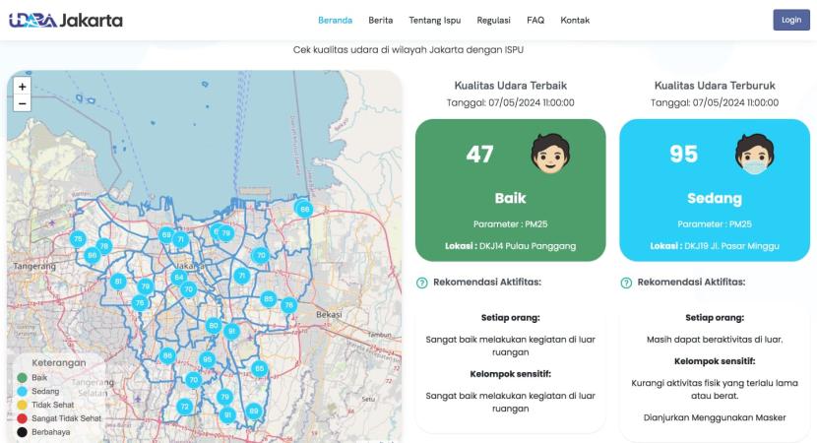Click the question mark icon under the Sedang card
Viewport: 817px width, 443px height.
[626, 283]
